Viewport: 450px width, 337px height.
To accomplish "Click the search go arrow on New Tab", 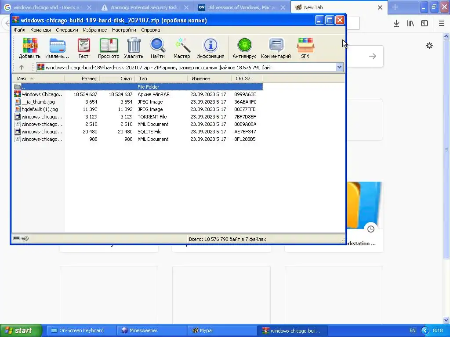I will click(373, 56).
